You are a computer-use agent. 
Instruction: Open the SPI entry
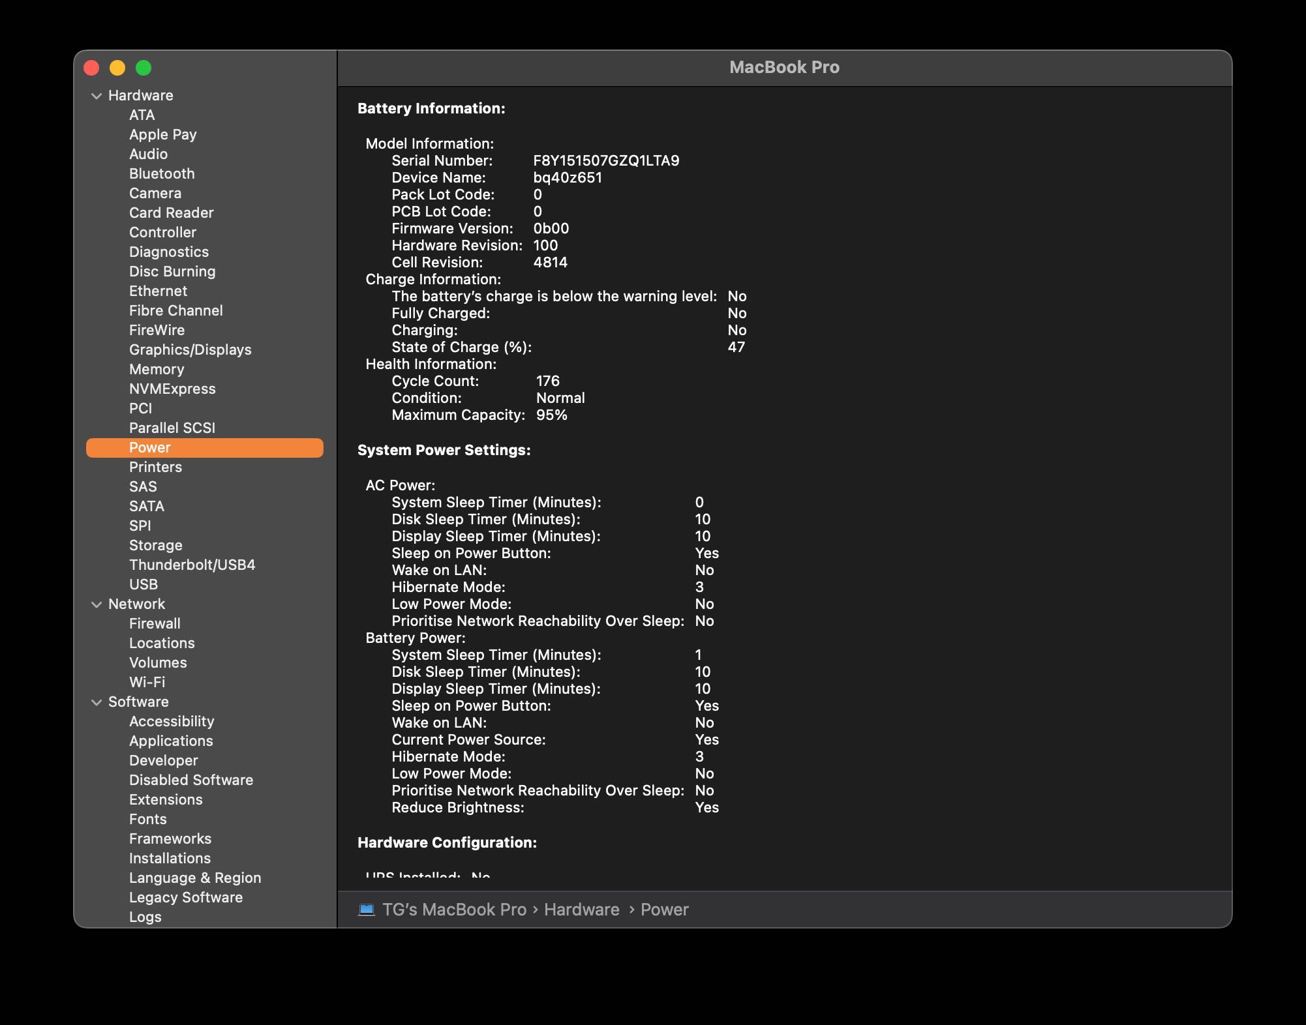point(140,526)
